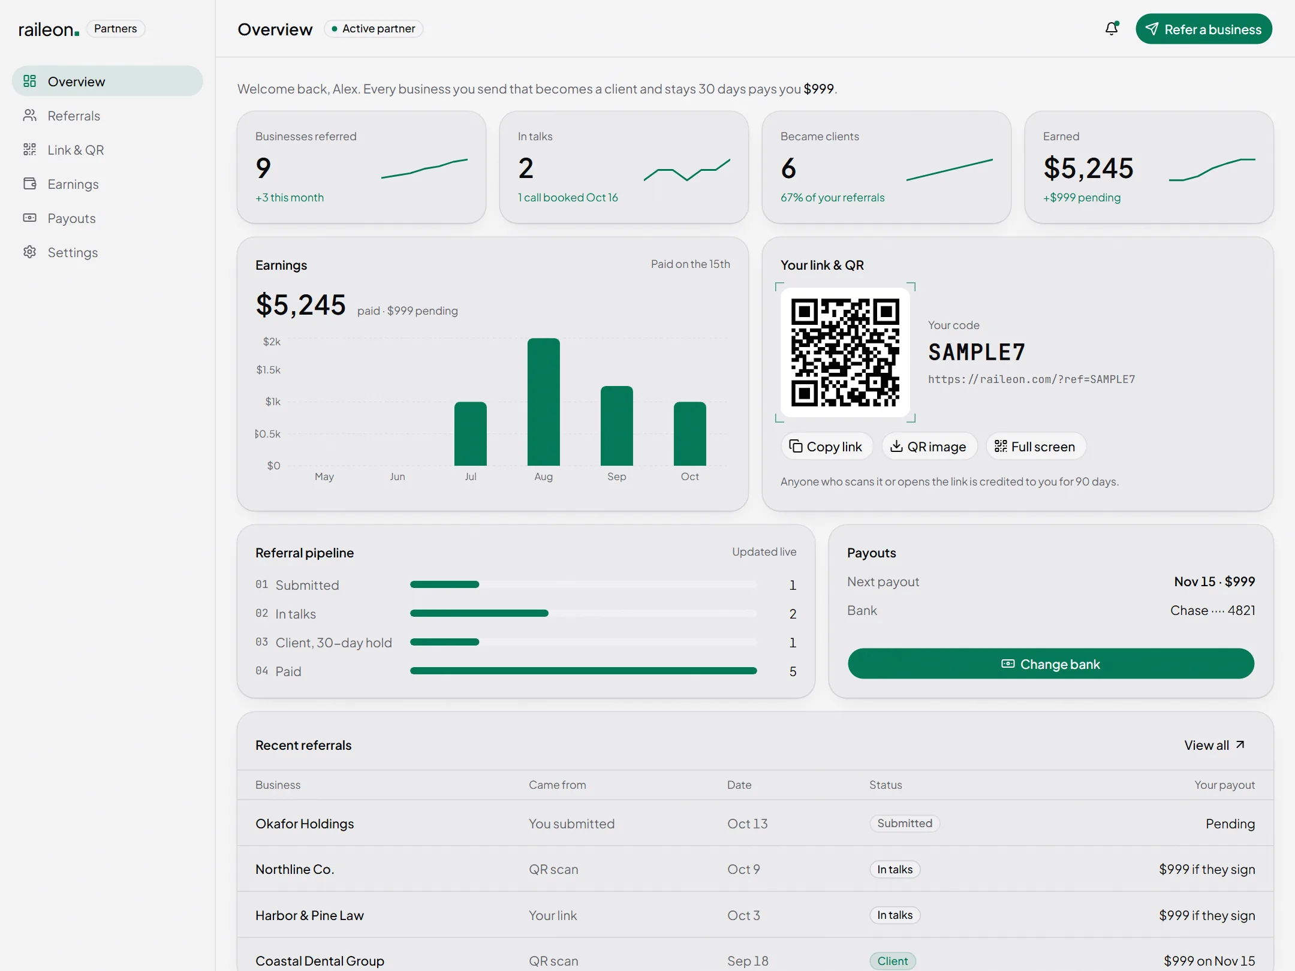Click the Came from column header
This screenshot has width=1295, height=971.
558,785
